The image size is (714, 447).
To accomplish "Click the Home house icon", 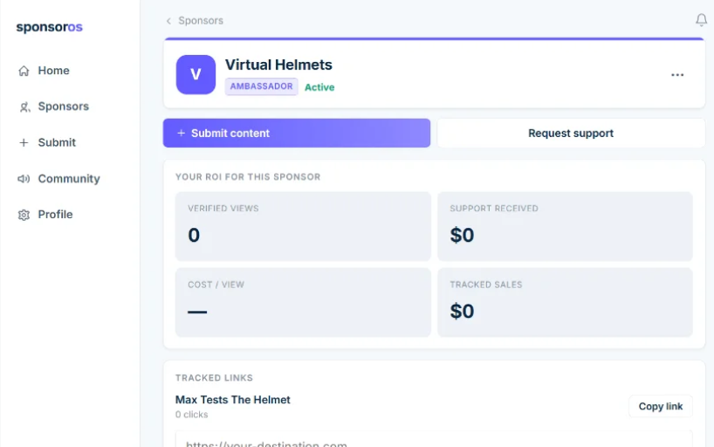I will [24, 71].
